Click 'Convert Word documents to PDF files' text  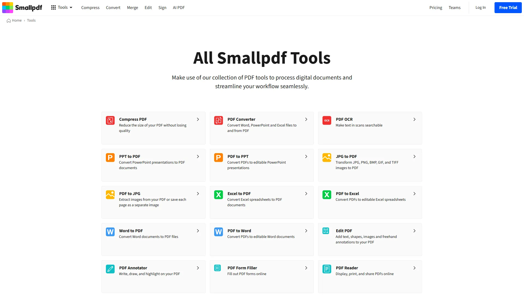tap(148, 237)
